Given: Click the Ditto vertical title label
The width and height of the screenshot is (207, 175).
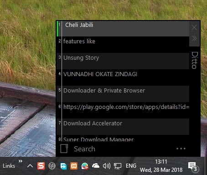Looking at the screenshot, I should pyautogui.click(x=195, y=60).
